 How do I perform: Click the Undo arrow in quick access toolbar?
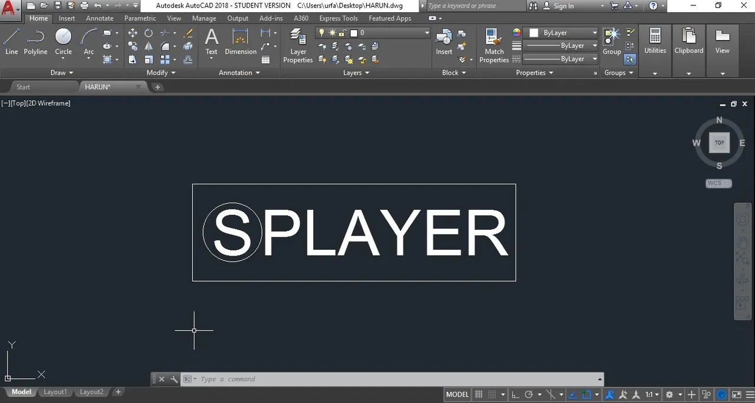click(x=98, y=5)
